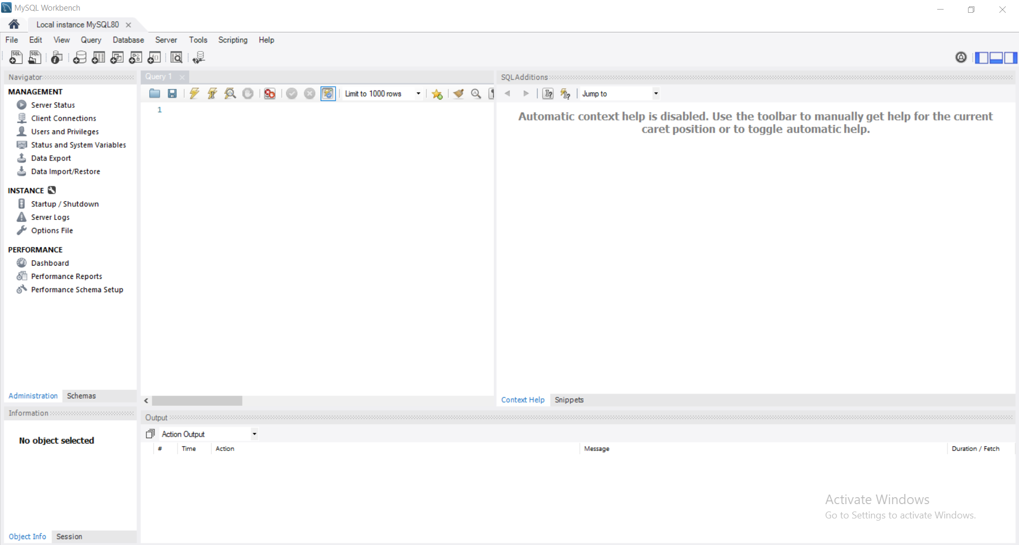Open Data Import/Restore

point(65,172)
